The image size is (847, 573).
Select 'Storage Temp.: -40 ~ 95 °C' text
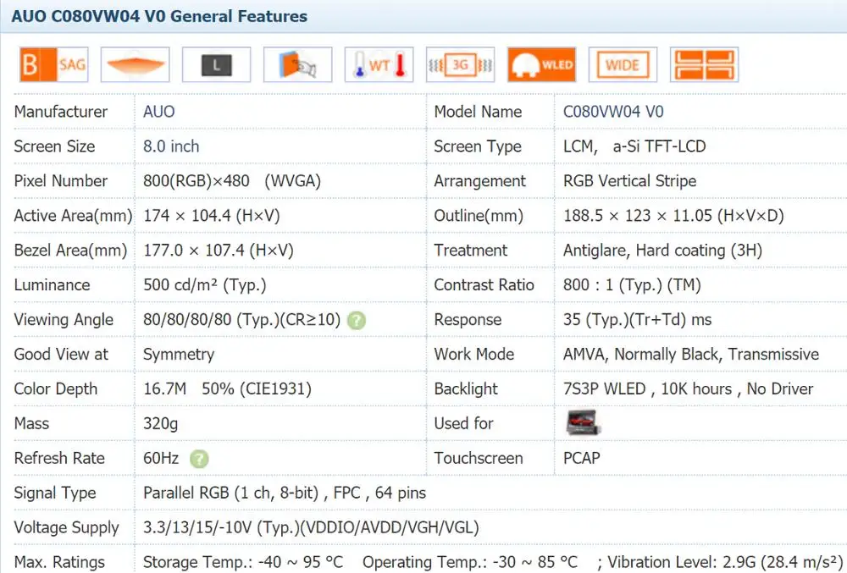[243, 562]
